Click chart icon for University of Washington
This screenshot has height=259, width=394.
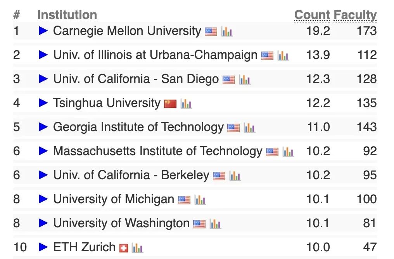(215, 224)
